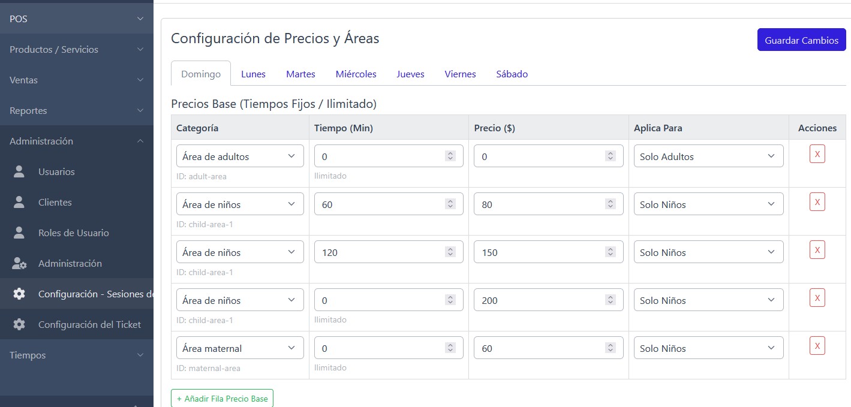Click the 'ID: maternal-area' label
This screenshot has width=851, height=407.
[x=208, y=368]
